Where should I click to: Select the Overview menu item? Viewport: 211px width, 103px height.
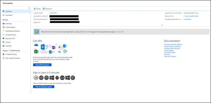pos(17,11)
